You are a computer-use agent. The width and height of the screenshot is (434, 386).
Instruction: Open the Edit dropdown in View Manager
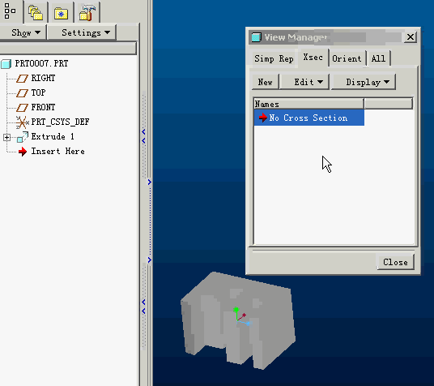[304, 82]
